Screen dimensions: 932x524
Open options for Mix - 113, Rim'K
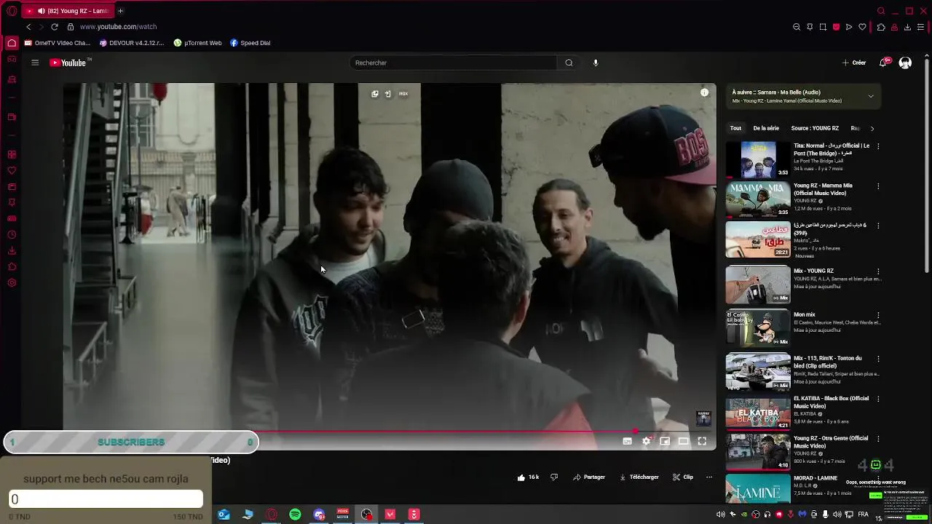tap(878, 359)
